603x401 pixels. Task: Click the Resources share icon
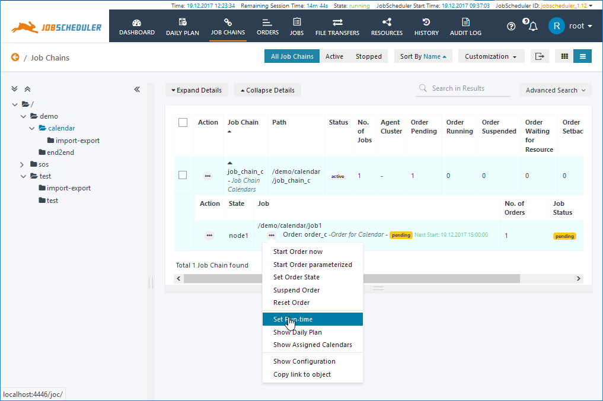387,22
